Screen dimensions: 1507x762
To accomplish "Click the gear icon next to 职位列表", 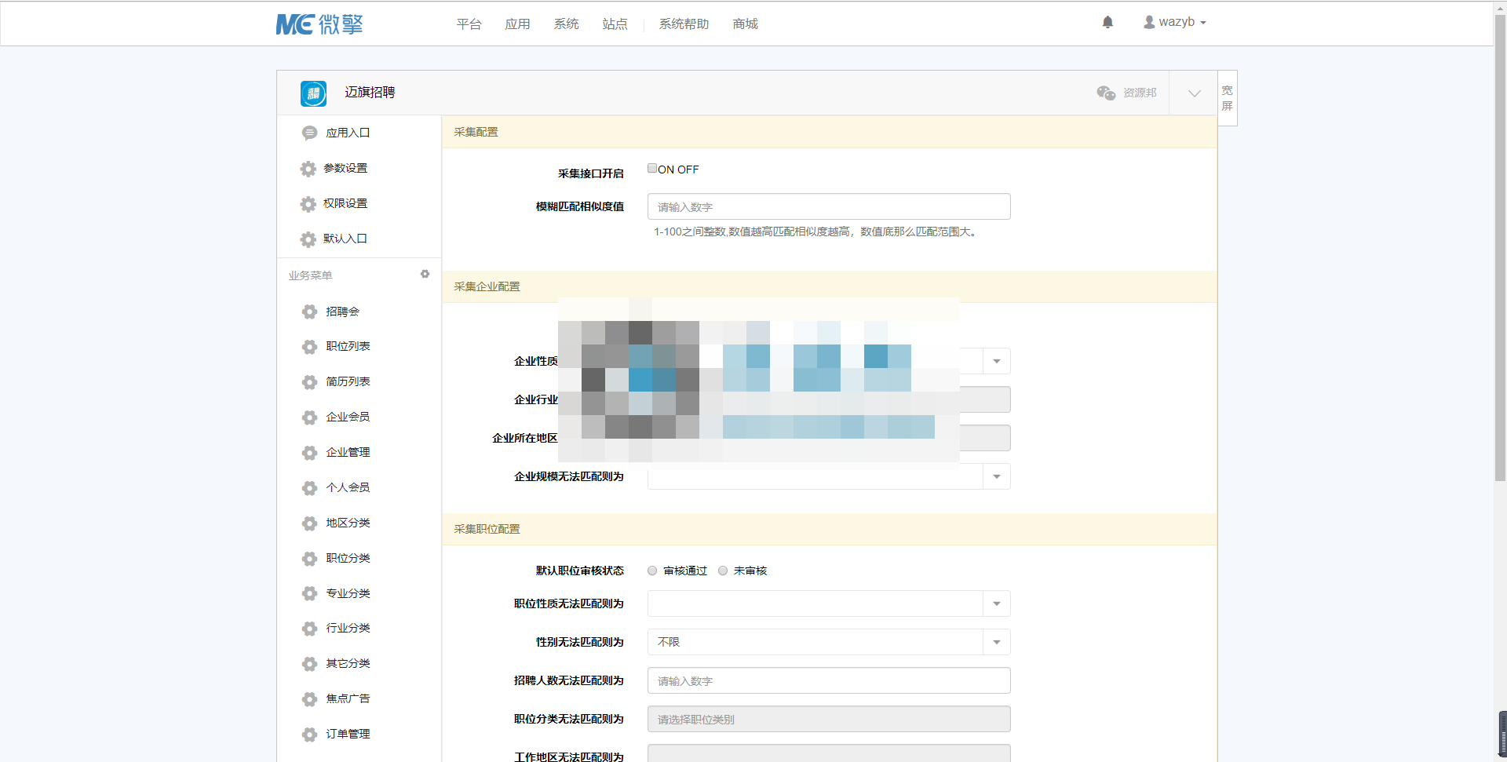I will click(309, 347).
